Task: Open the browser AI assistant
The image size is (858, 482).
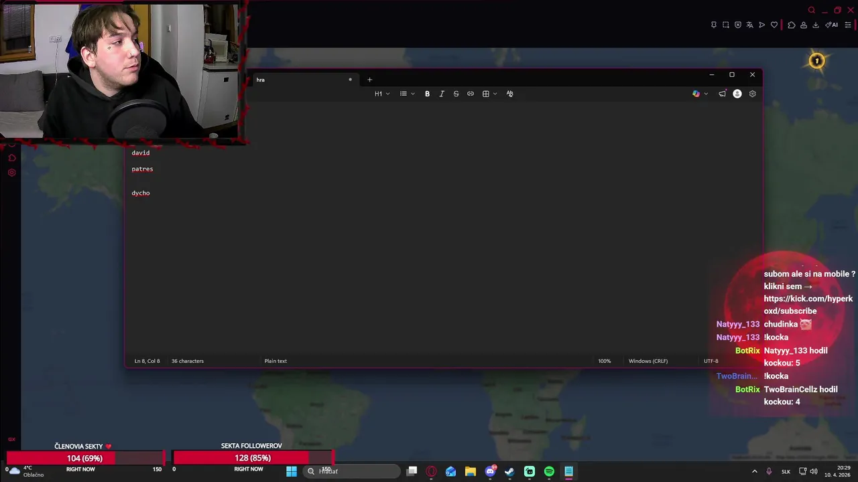Action: pyautogui.click(x=832, y=25)
